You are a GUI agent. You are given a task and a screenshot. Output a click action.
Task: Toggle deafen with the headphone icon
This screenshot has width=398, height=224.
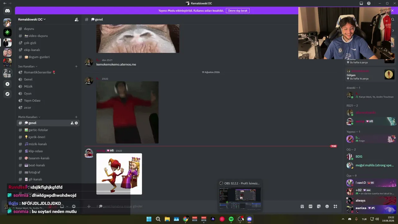62,206
